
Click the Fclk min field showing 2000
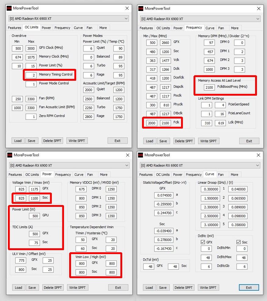tap(152, 123)
